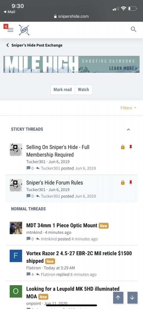Open the Mile High Shooting Outdoors banner

pyautogui.click(x=71, y=64)
